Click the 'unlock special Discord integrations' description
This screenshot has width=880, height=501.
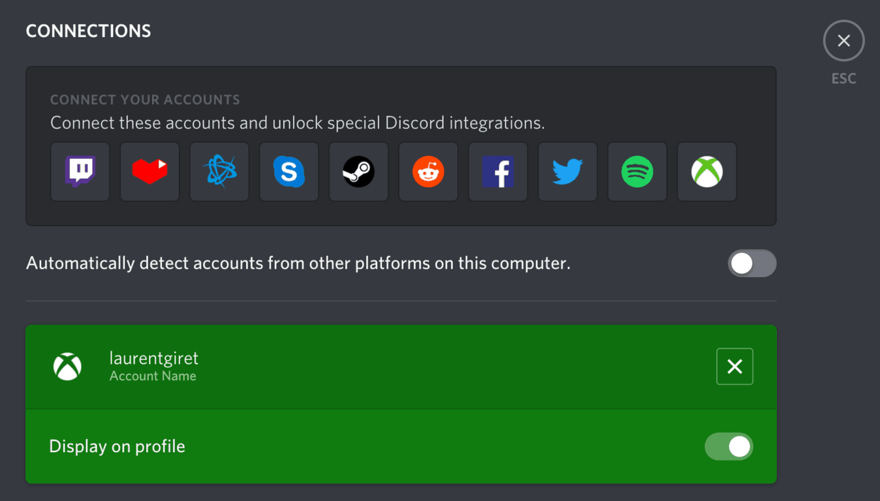click(298, 123)
